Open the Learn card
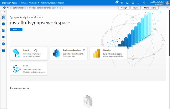170x109 pixels. 29,69
